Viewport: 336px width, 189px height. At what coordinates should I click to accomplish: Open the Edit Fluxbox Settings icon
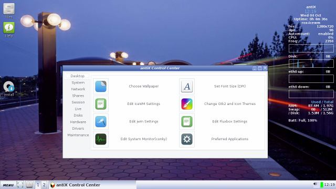187,121
